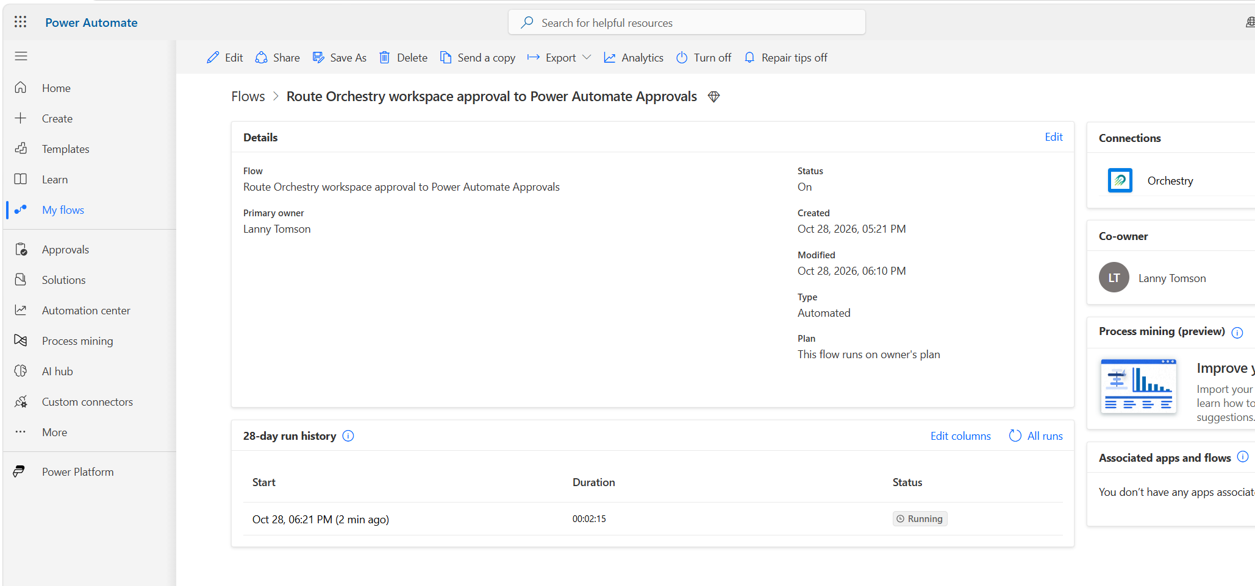Collapse the left navigation hamburger menu

click(21, 56)
